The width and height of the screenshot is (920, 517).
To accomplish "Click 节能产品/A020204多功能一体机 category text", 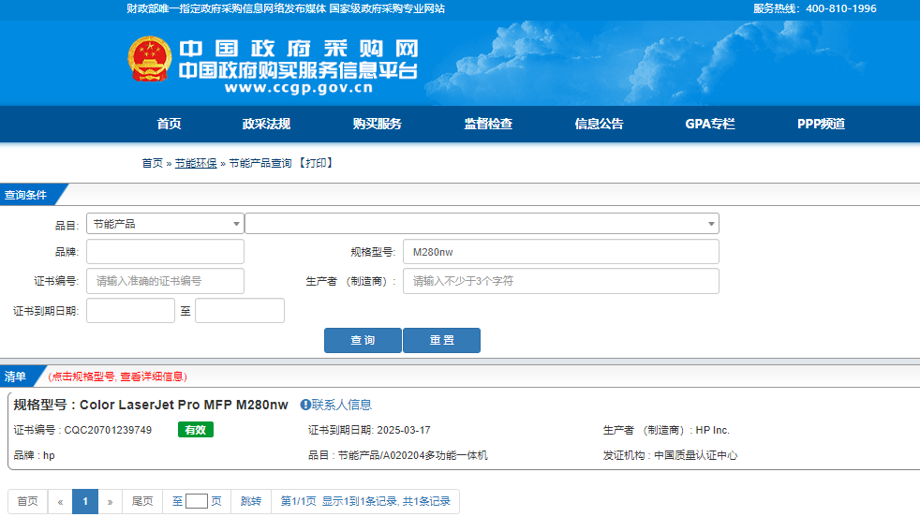I will pyautogui.click(x=412, y=455).
